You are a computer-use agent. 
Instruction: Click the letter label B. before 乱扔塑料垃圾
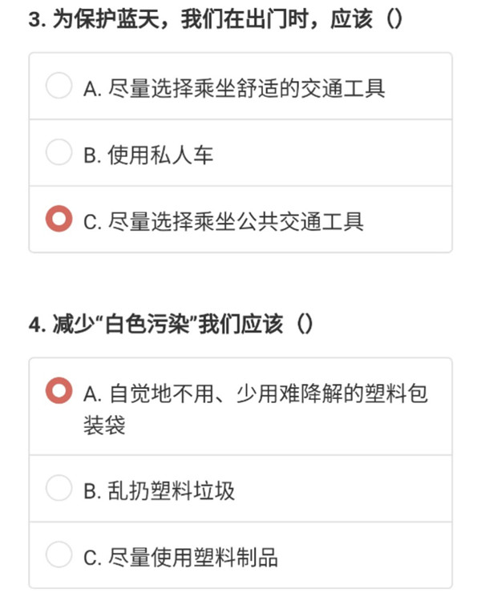[x=92, y=492]
